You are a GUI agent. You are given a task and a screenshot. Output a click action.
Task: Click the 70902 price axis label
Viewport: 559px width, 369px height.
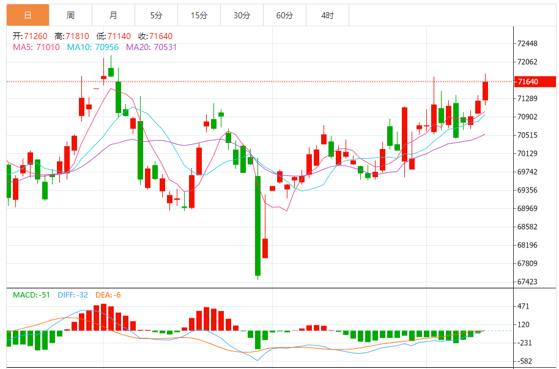click(527, 117)
